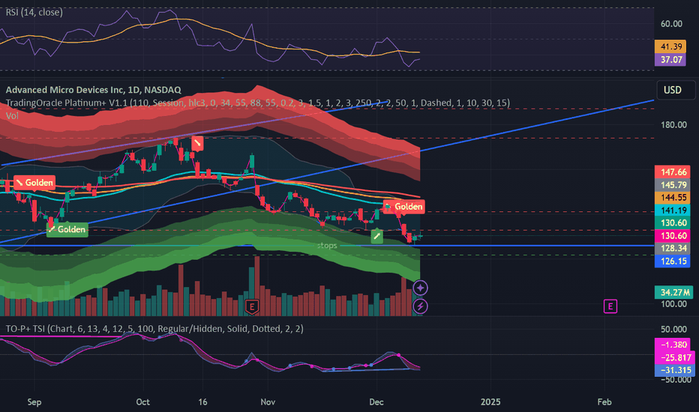Image resolution: width=699 pixels, height=412 pixels.
Task: Click the earnings E marker in volume bars
Action: pos(252,306)
